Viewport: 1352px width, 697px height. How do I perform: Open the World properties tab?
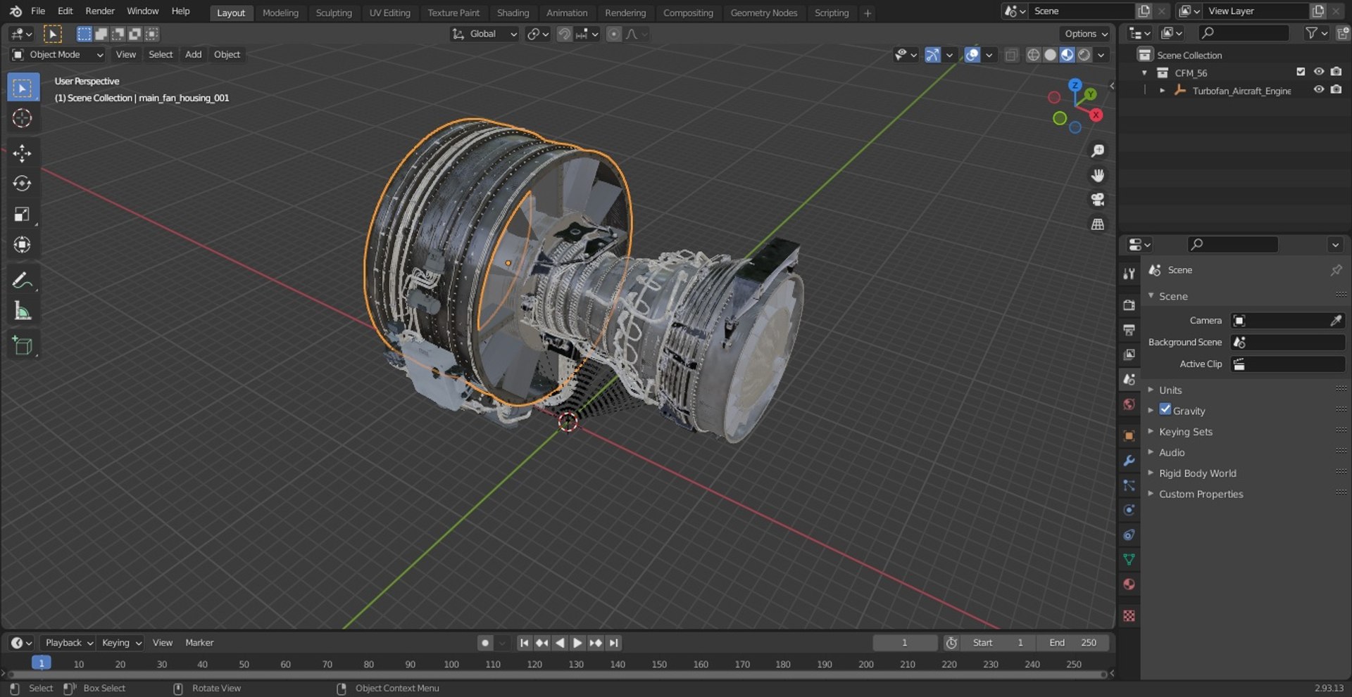pos(1129,404)
